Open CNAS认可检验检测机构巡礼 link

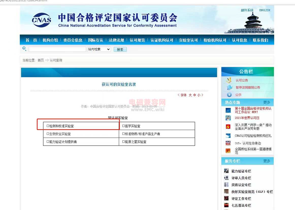253,136
